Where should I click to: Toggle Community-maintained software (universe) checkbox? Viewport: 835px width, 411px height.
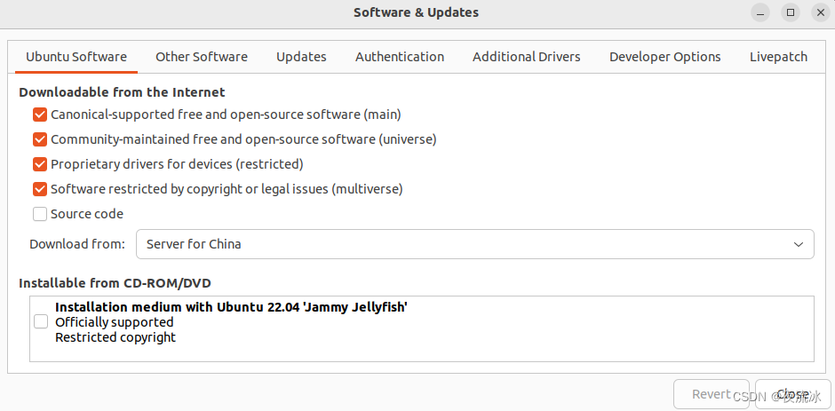pos(40,139)
